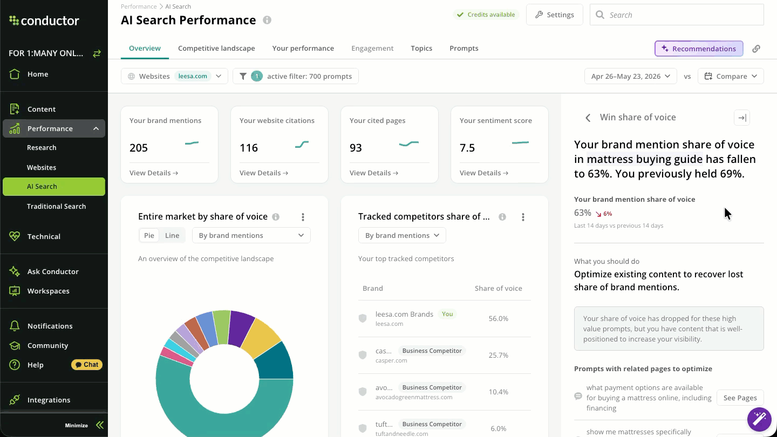
Task: View Details for Your brand mentions
Action: tap(154, 173)
